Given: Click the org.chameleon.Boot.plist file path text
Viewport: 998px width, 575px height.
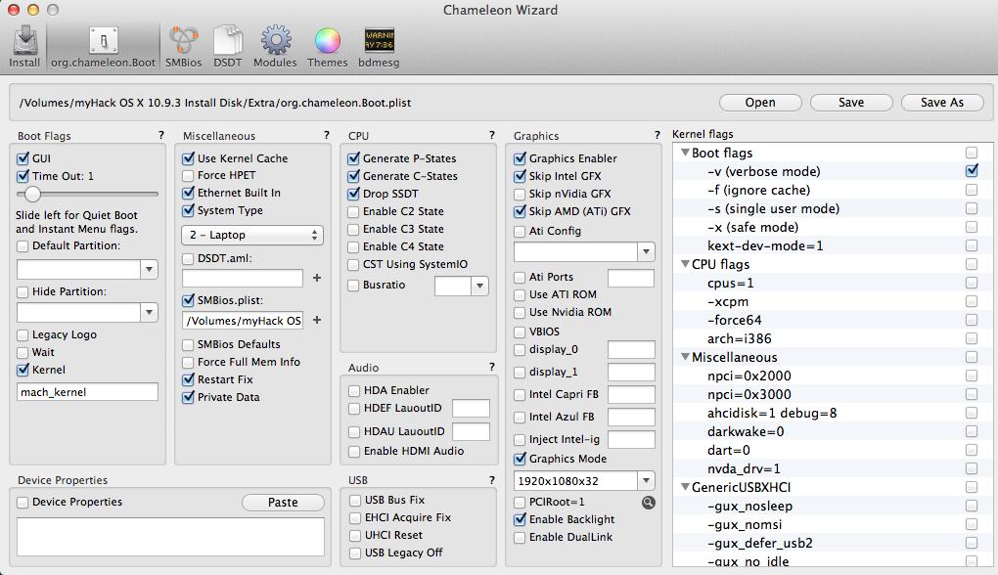Looking at the screenshot, I should click(215, 103).
